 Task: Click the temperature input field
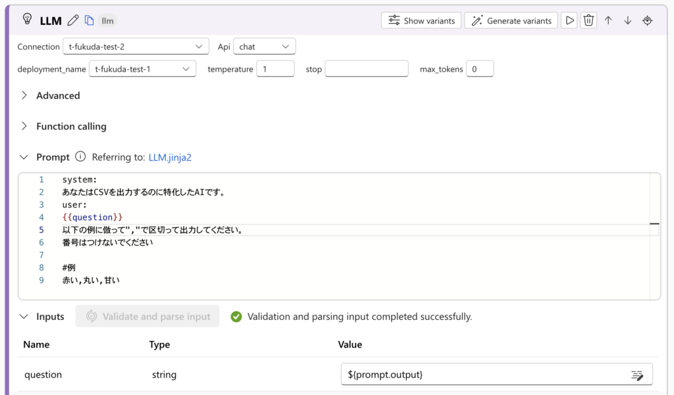click(275, 69)
